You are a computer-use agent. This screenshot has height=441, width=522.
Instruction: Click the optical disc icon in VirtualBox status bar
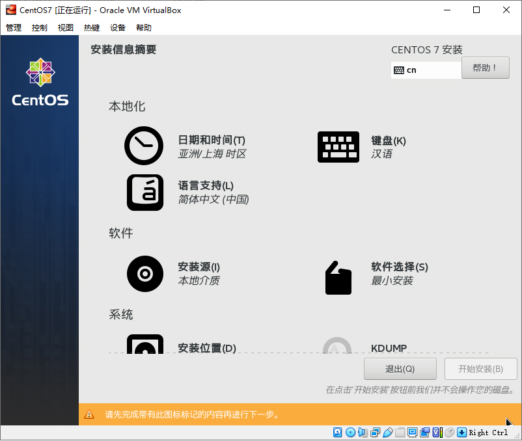[350, 432]
